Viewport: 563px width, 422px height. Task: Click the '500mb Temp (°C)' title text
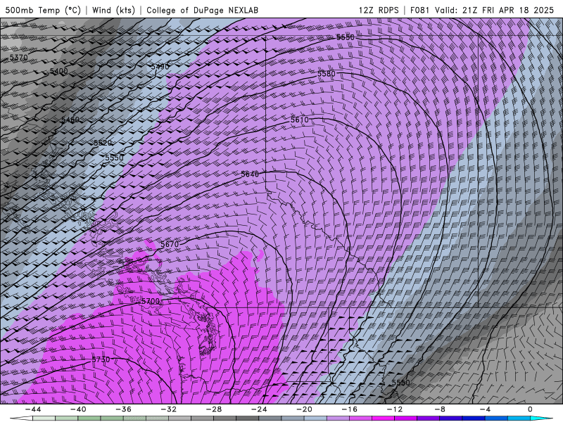pyautogui.click(x=43, y=10)
